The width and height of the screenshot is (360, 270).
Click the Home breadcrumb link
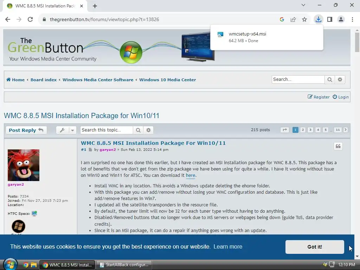click(x=15, y=80)
